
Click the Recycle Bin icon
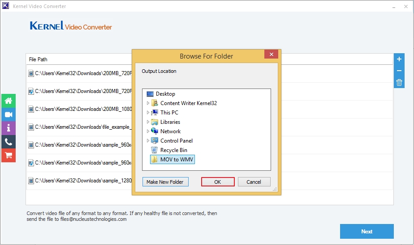pyautogui.click(x=155, y=150)
